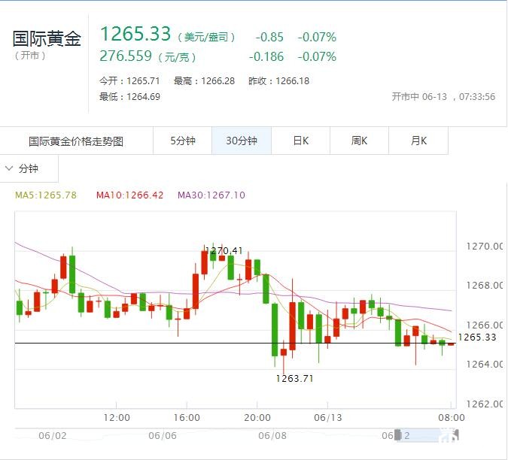Click the MA10:1266.42 legend label
The image size is (508, 460).
click(x=129, y=195)
